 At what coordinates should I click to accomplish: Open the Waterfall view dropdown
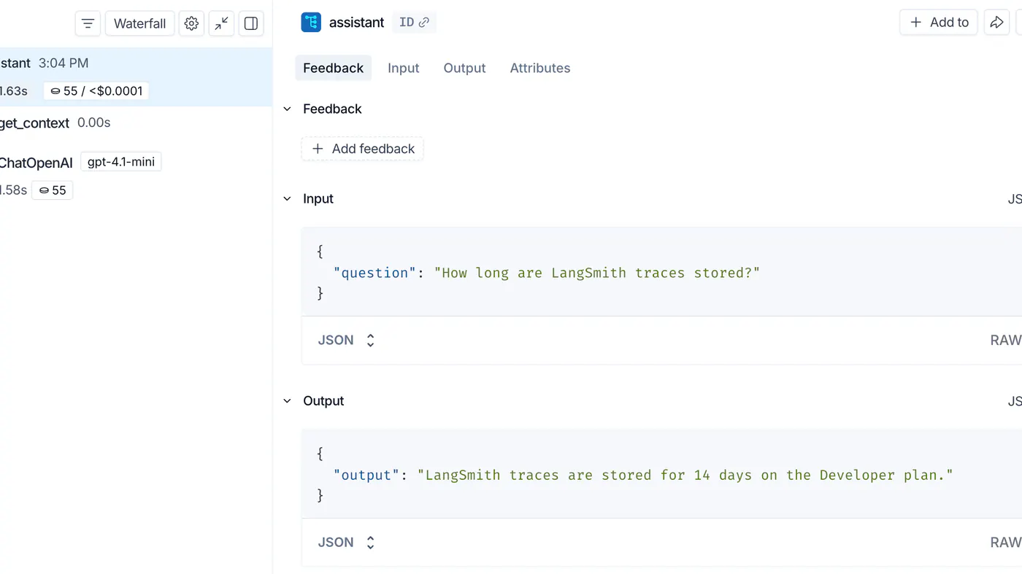140,23
